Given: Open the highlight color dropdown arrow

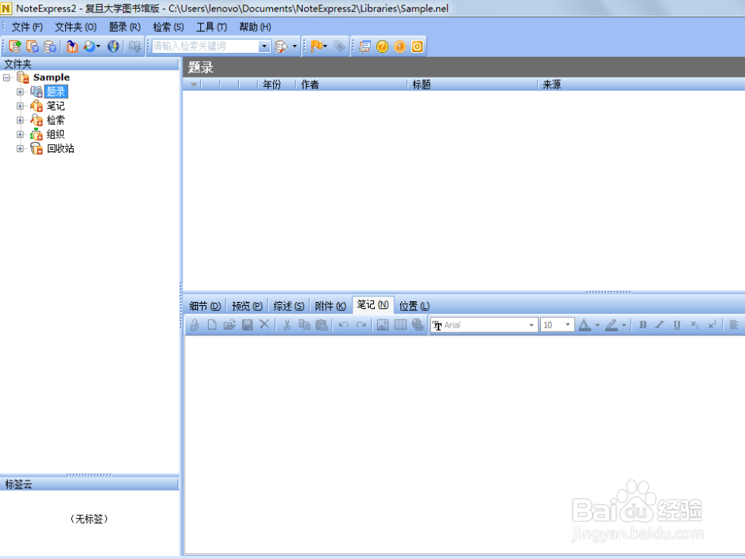Looking at the screenshot, I should click(x=624, y=325).
